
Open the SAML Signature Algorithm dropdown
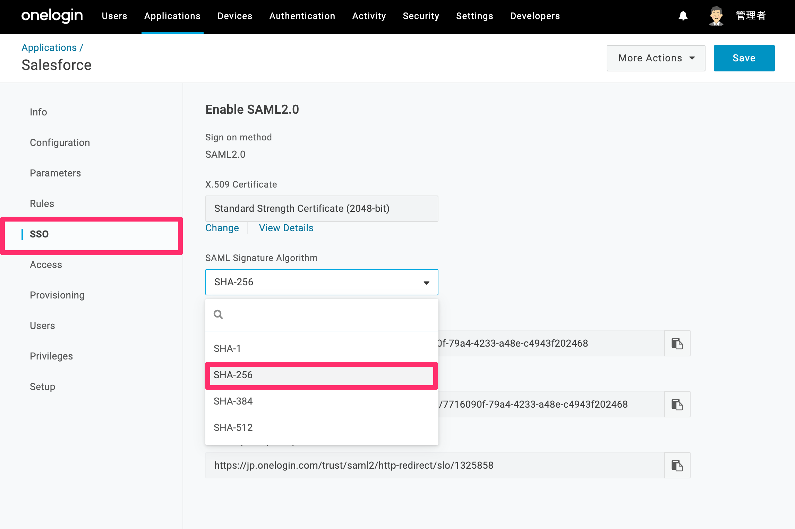[322, 282]
